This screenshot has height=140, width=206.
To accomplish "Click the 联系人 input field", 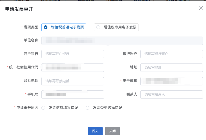I will click(x=171, y=94).
